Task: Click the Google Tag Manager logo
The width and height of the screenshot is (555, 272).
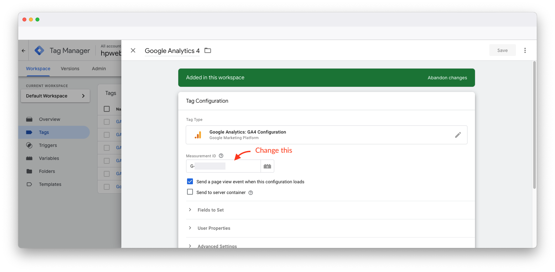Action: [x=39, y=50]
